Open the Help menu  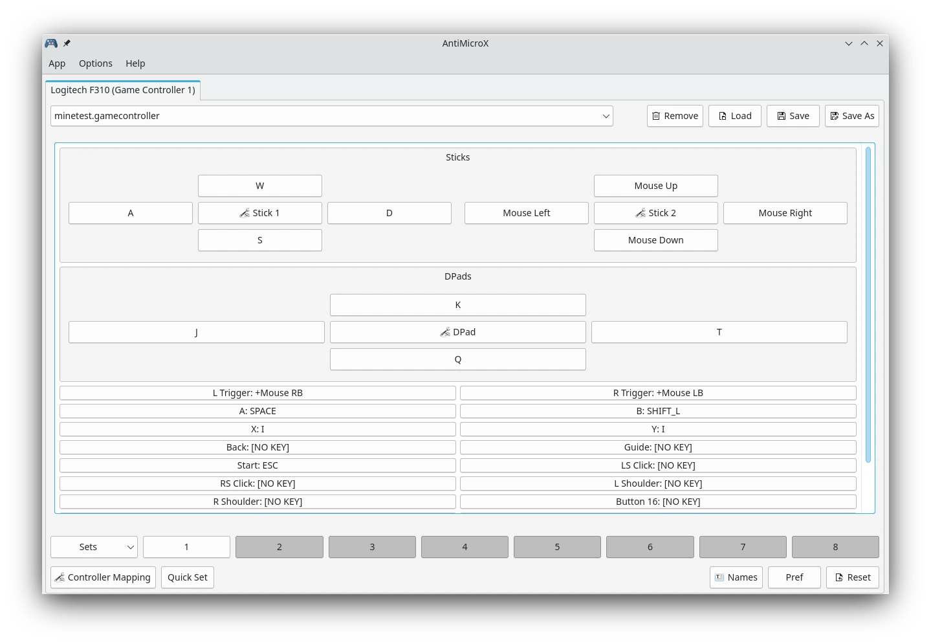135,63
